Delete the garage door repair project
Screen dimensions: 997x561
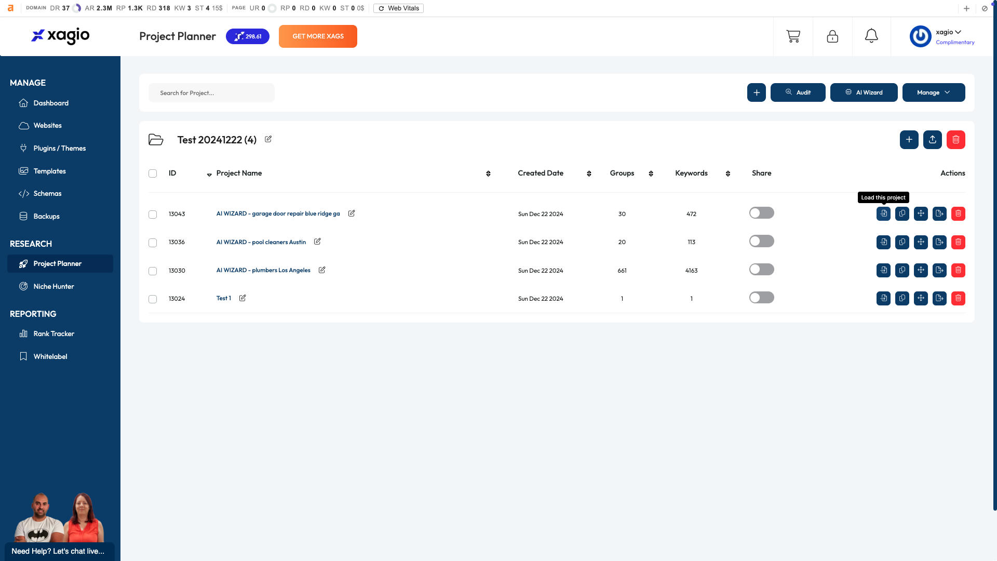[x=958, y=213]
